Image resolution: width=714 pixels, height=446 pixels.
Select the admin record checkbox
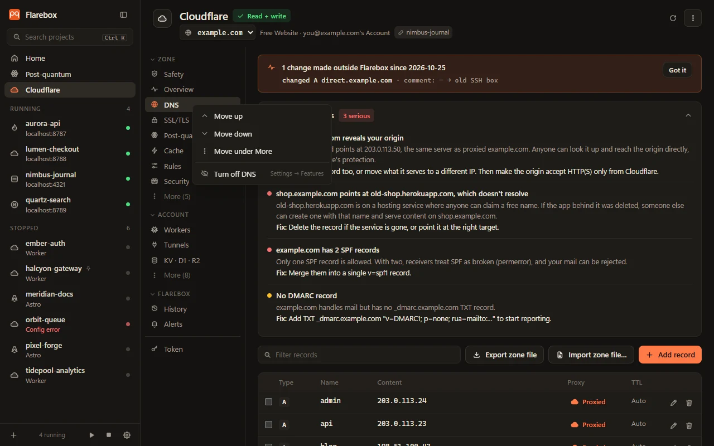pos(268,401)
